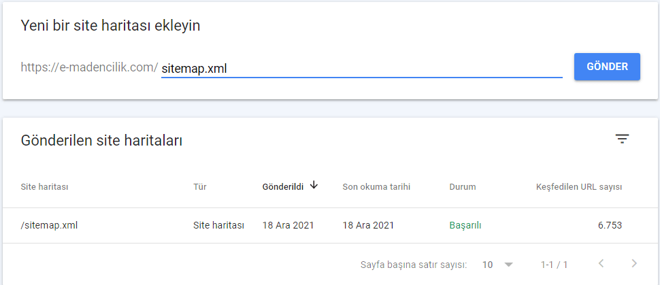The height and width of the screenshot is (285, 660).
Task: Click the GÖNDER submit button
Action: pos(607,67)
